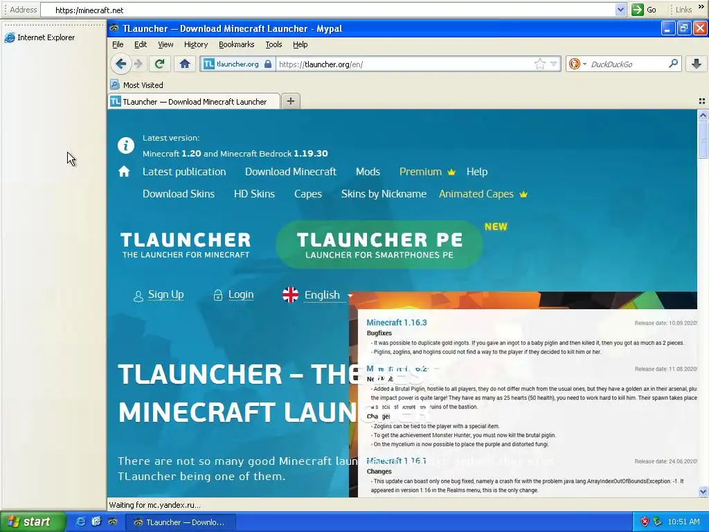Open the View menu
709x532 pixels.
pos(165,44)
